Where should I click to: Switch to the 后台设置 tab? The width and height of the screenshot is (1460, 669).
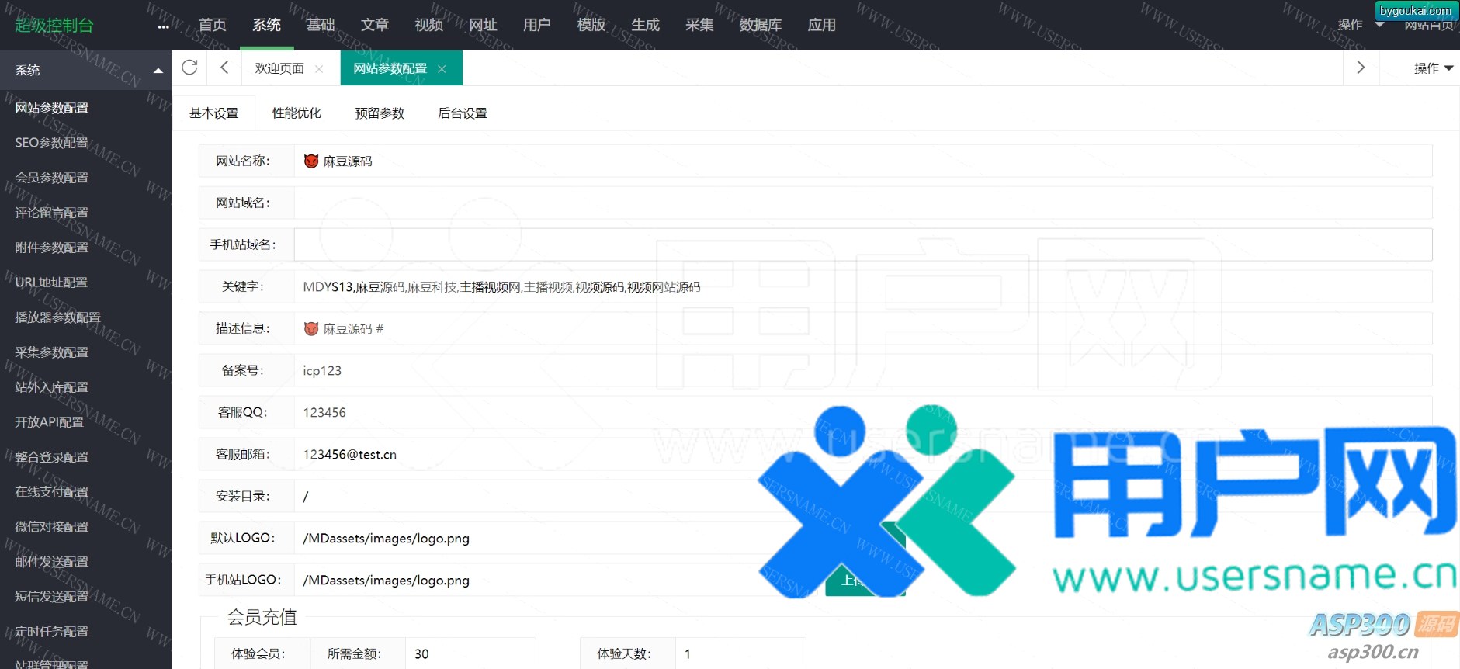463,113
